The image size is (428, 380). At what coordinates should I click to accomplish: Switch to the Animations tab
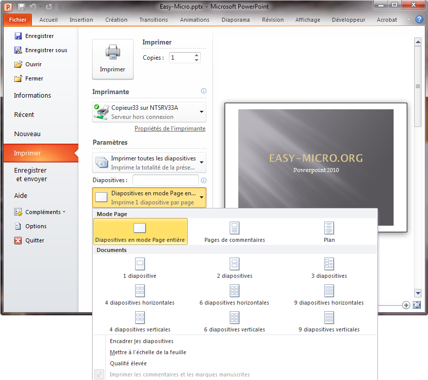(195, 20)
